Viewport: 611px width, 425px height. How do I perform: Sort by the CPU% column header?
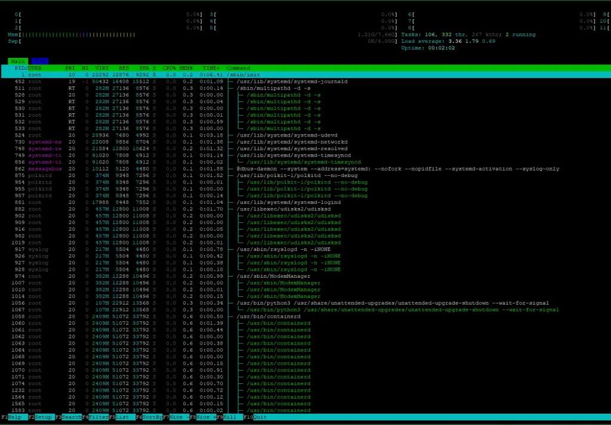click(x=169, y=68)
